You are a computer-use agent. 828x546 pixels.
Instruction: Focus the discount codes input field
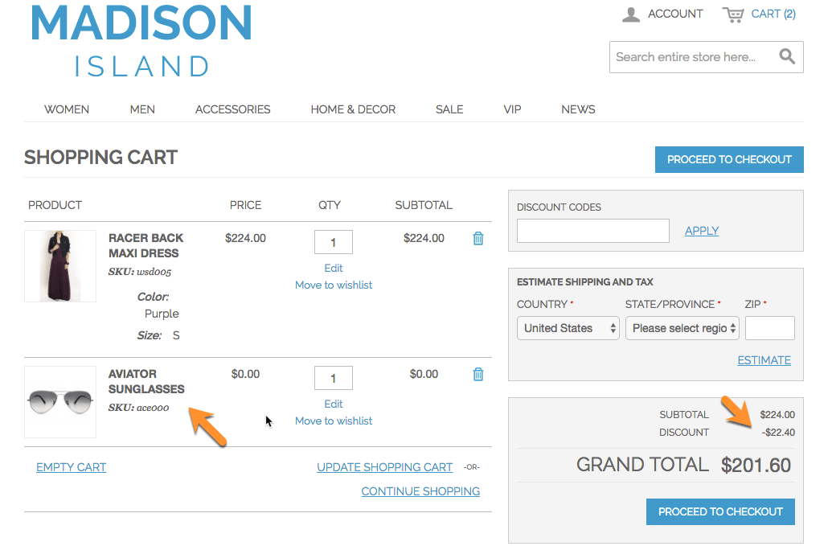(592, 231)
